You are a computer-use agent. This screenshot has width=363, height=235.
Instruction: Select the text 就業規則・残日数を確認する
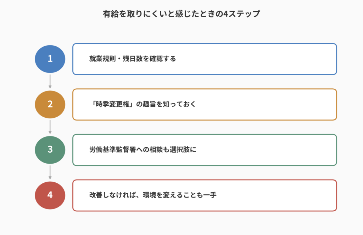133,59
